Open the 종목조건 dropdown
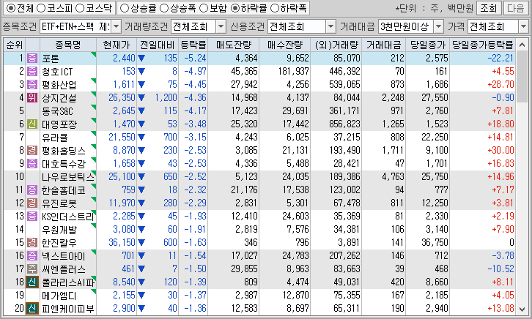532x319 pixels. 116,26
